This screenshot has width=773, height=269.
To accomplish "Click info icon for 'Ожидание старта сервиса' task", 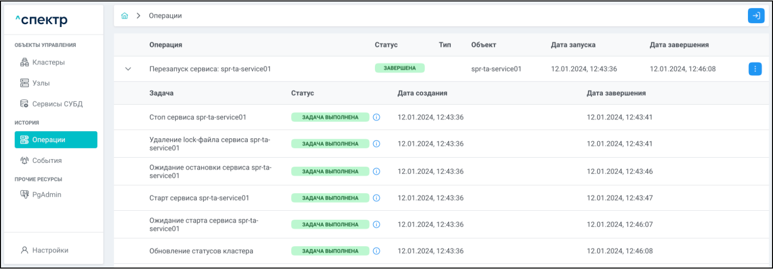I will click(376, 225).
